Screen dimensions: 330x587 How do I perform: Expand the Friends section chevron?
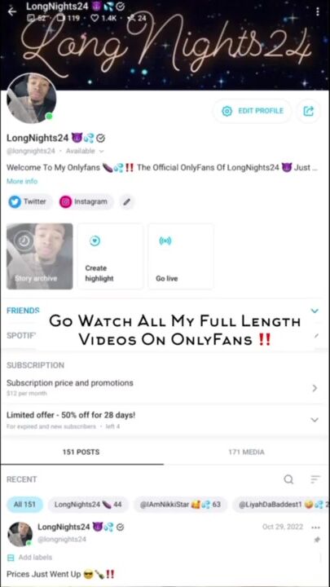[315, 311]
